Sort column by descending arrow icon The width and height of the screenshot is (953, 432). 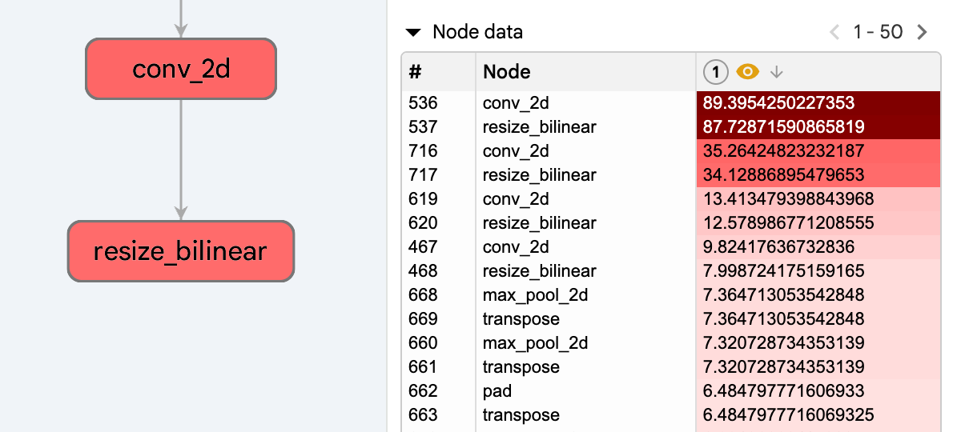pos(776,72)
